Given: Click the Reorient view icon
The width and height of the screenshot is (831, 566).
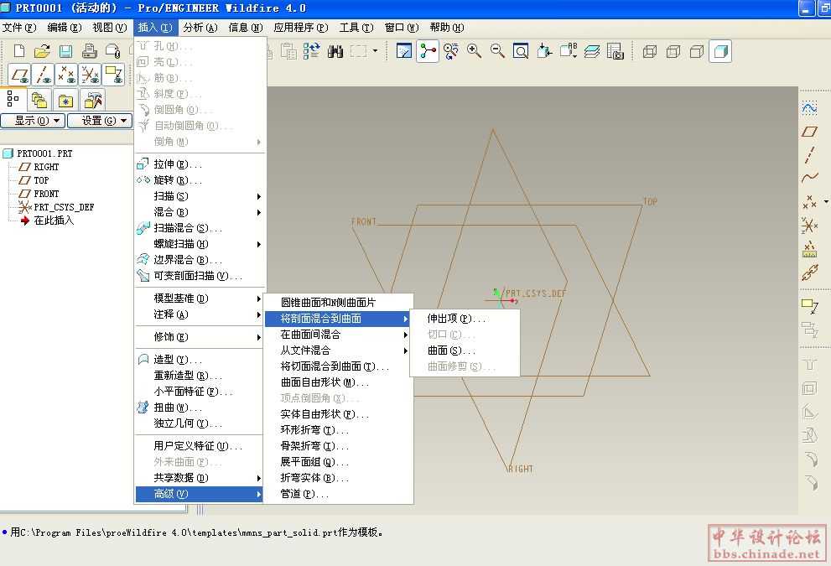Looking at the screenshot, I should [x=543, y=51].
